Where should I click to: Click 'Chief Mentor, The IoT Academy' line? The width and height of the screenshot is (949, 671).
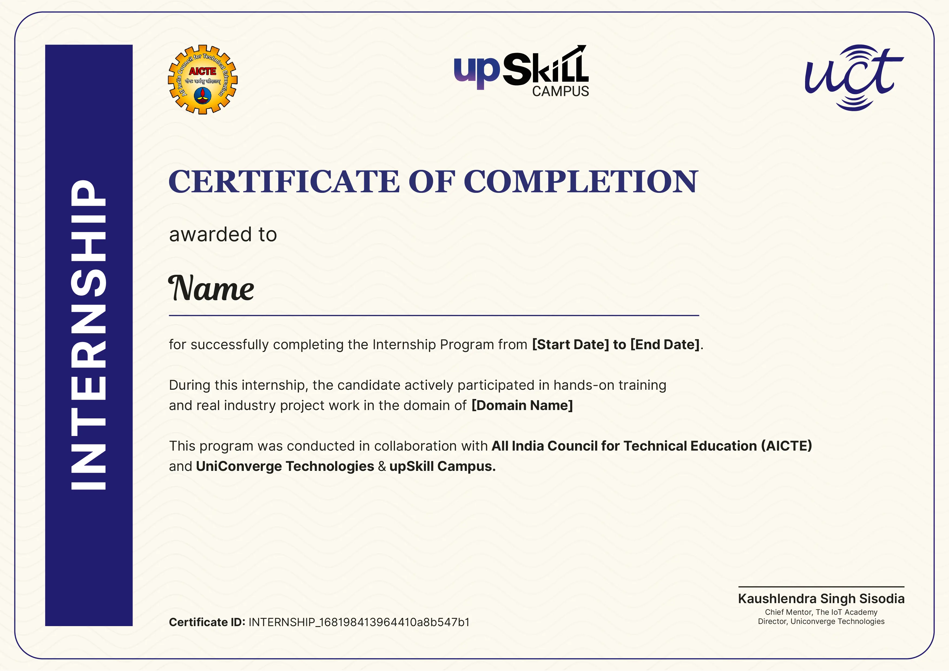coord(821,612)
